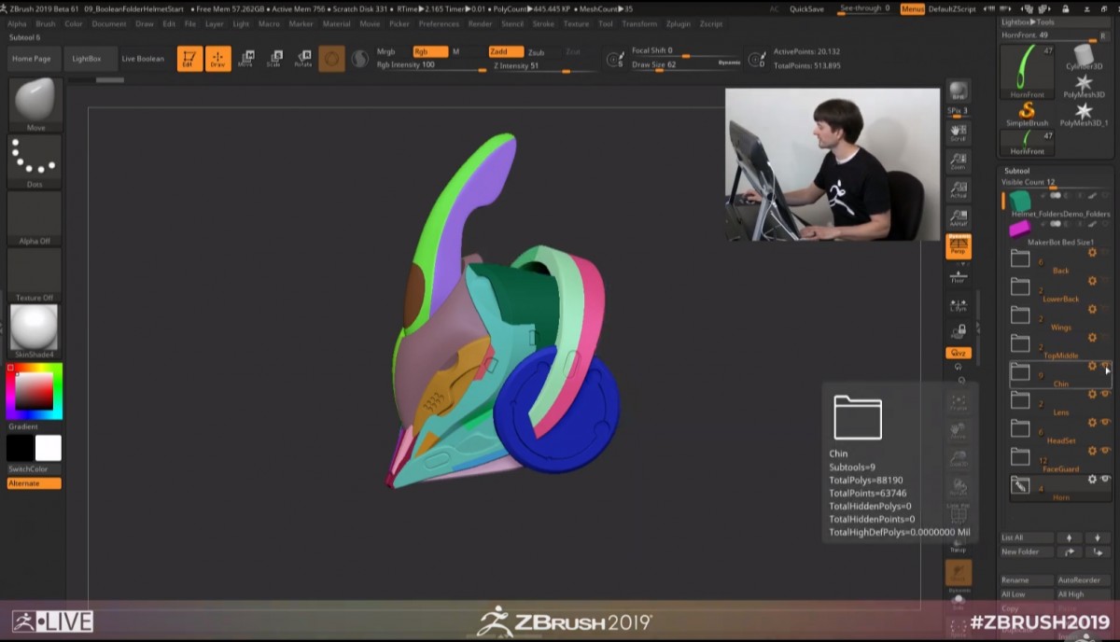Toggle Perspective view button
Screen dimensions: 1120x642
[959, 246]
